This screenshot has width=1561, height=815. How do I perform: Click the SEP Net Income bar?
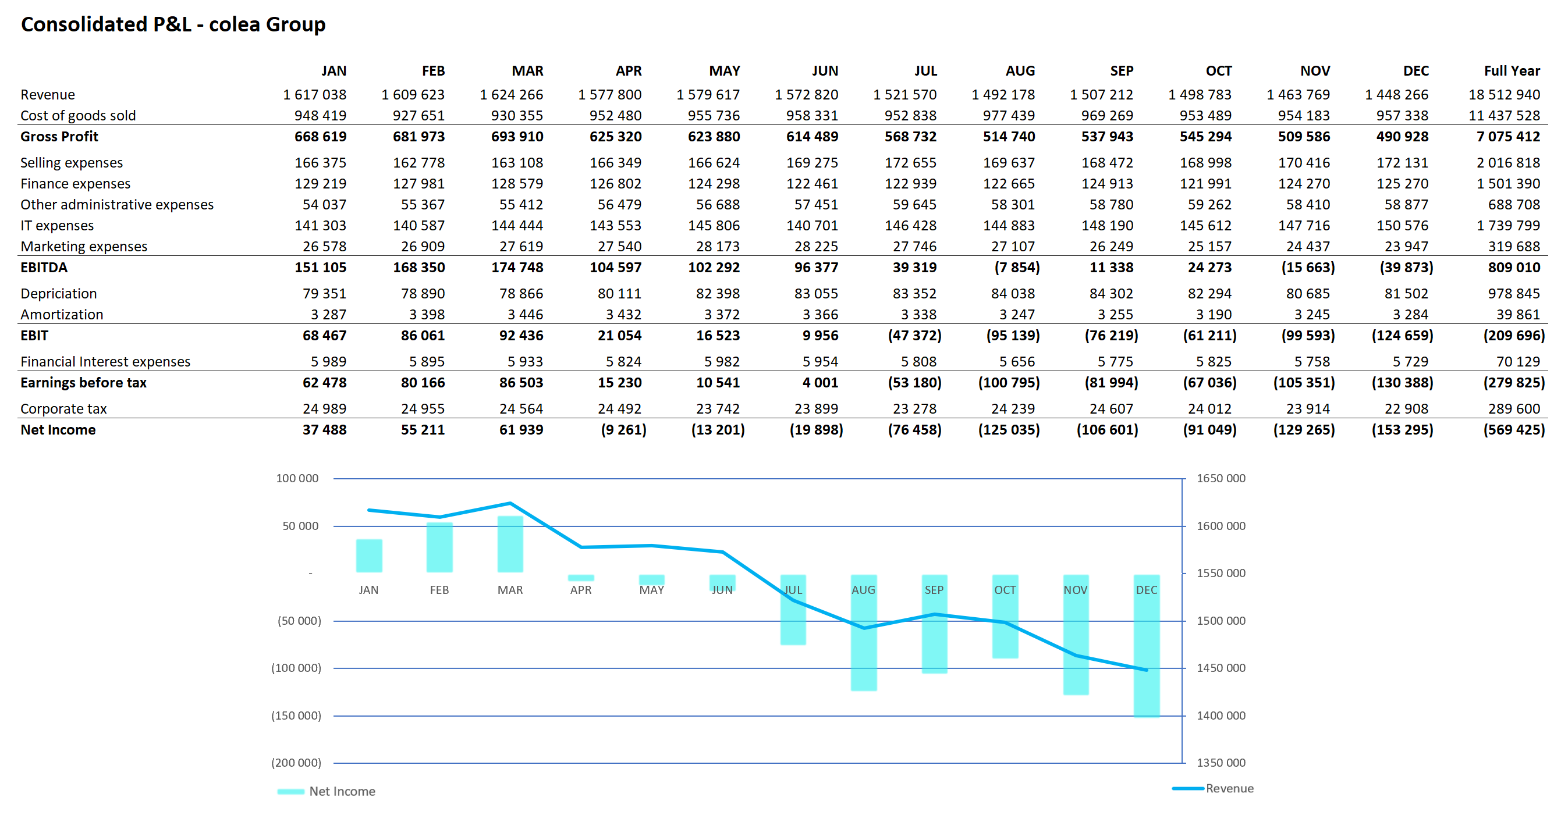[934, 624]
